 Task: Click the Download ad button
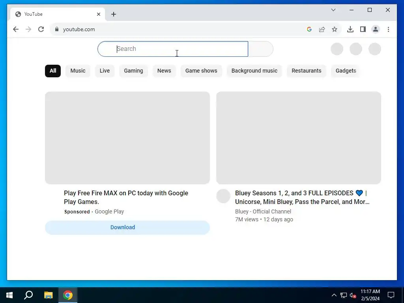[127, 228]
